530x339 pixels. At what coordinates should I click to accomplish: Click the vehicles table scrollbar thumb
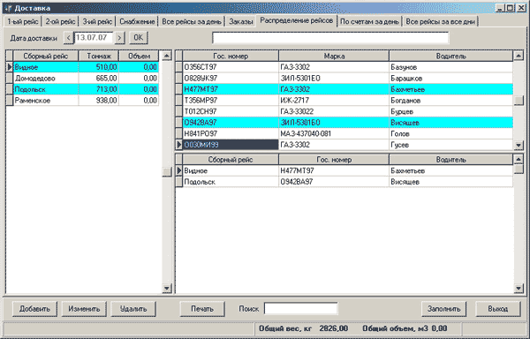point(519,101)
